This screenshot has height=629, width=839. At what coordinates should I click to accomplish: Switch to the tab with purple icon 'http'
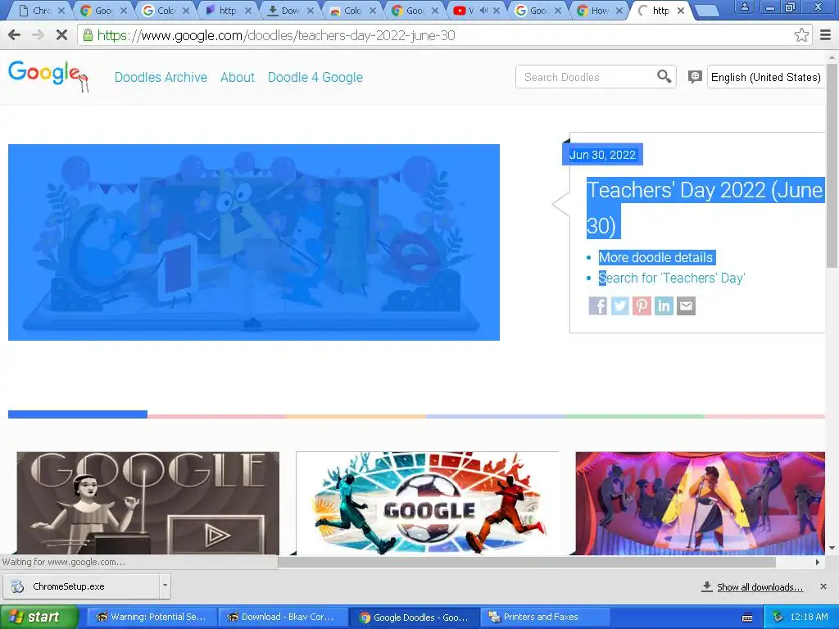pyautogui.click(x=228, y=10)
